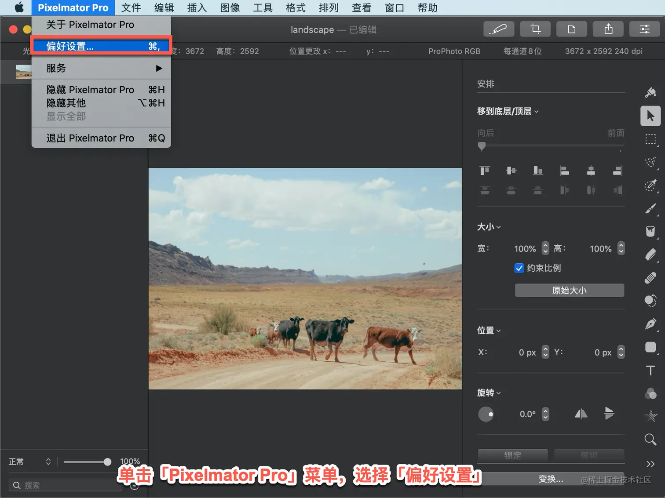Align layers to vertical center
This screenshot has height=498, width=665.
coord(511,171)
